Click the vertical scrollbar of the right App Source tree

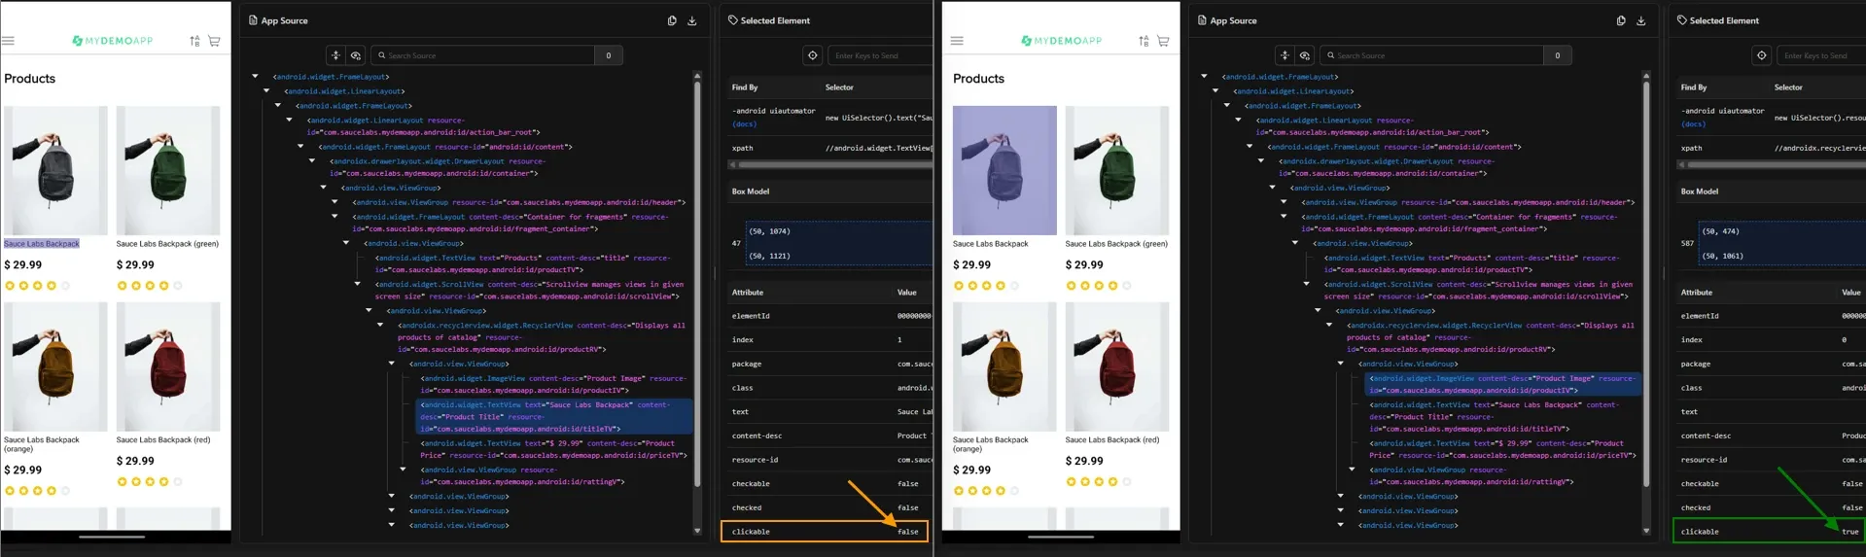click(1646, 282)
